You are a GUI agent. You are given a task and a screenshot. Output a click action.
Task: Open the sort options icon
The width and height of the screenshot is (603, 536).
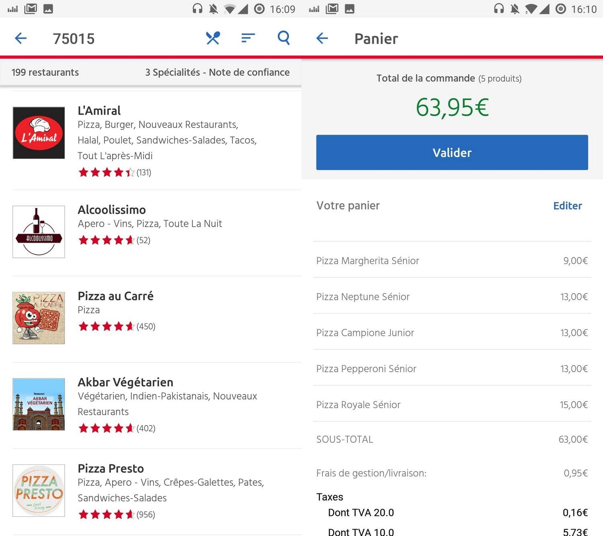(x=248, y=38)
